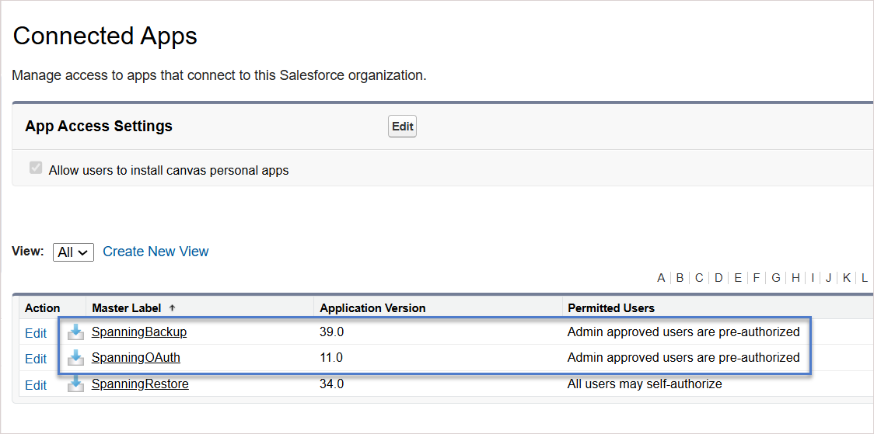Edit the SpanningRestore row
The image size is (874, 434).
click(x=36, y=385)
